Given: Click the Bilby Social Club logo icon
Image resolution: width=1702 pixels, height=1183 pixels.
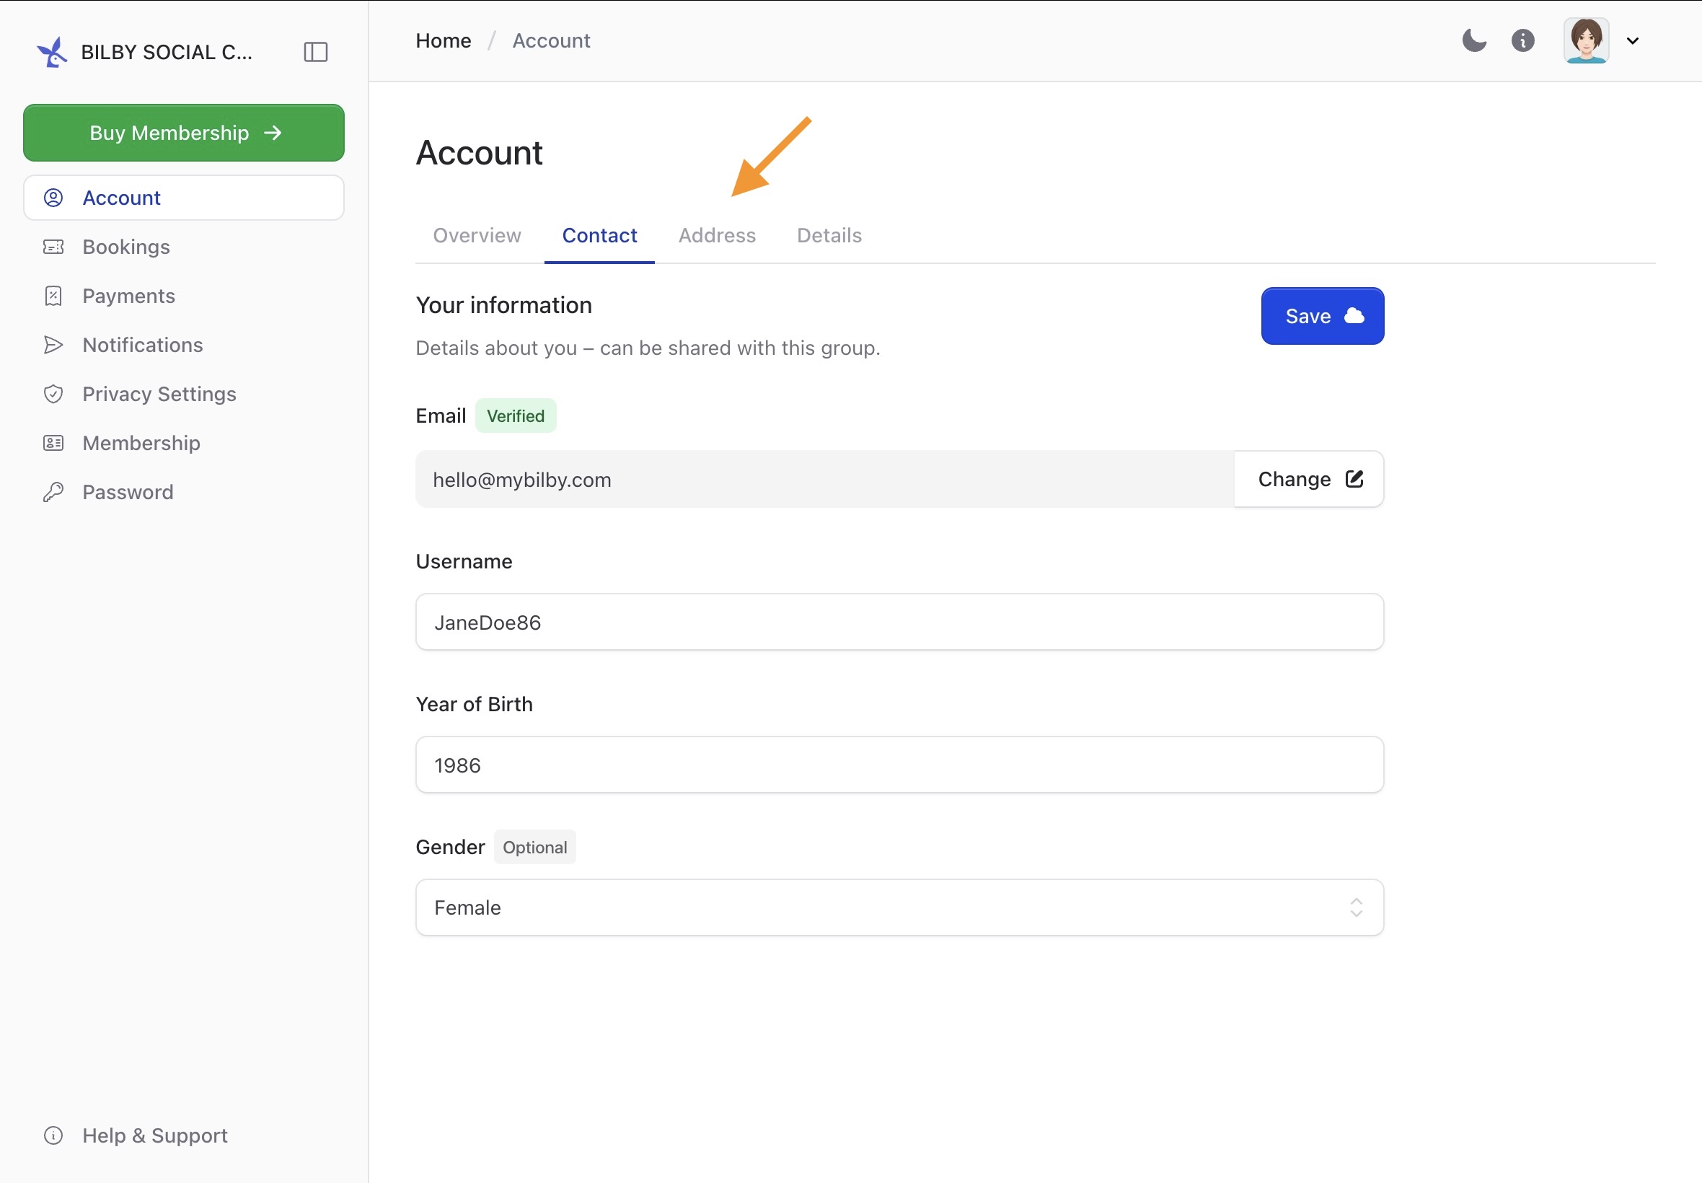Looking at the screenshot, I should [x=52, y=52].
